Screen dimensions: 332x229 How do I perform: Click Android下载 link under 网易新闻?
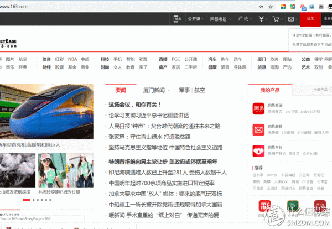310,112
